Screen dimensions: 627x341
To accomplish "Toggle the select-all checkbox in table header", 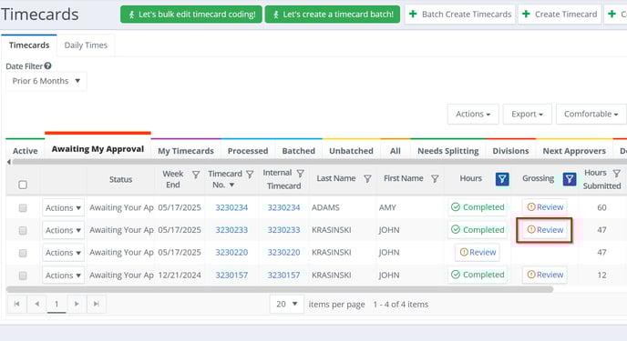I will point(23,185).
